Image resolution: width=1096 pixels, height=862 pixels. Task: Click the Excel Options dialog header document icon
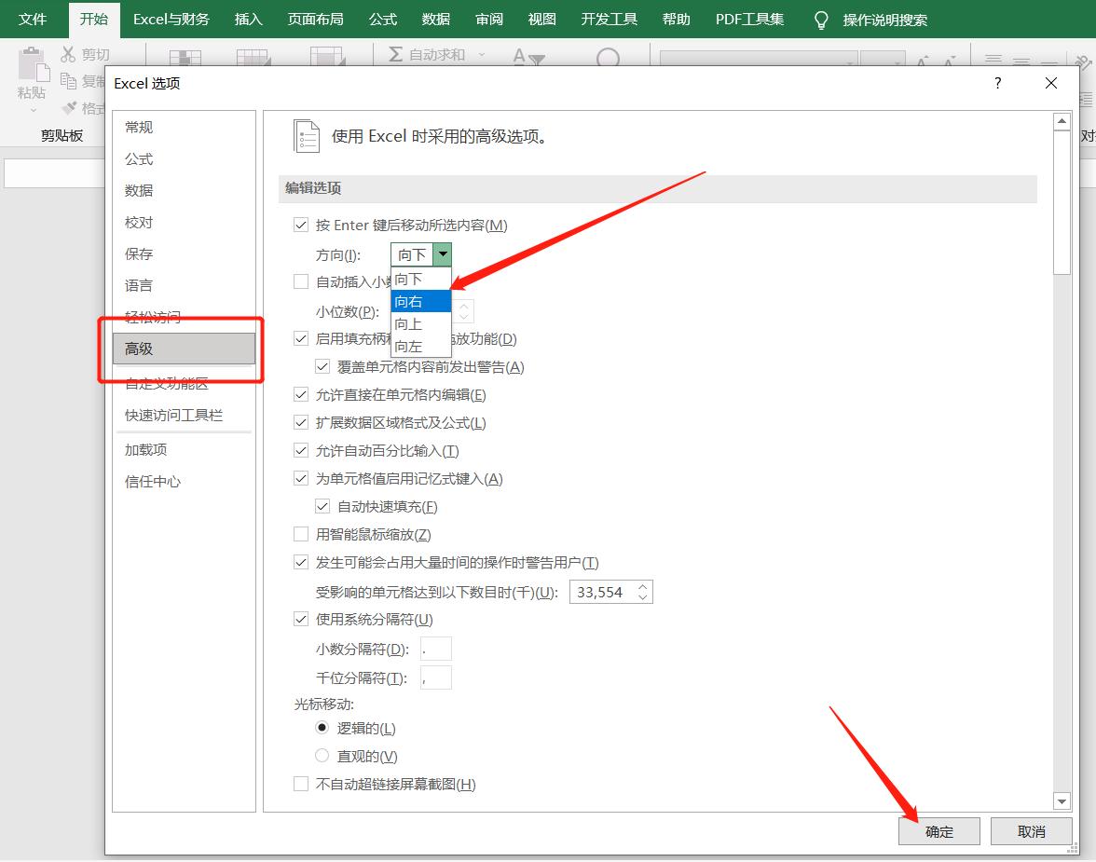click(x=307, y=135)
